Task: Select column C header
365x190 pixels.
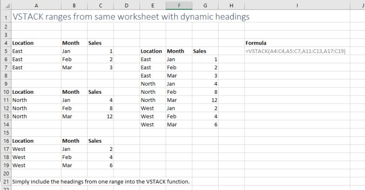Action: [x=100, y=5]
